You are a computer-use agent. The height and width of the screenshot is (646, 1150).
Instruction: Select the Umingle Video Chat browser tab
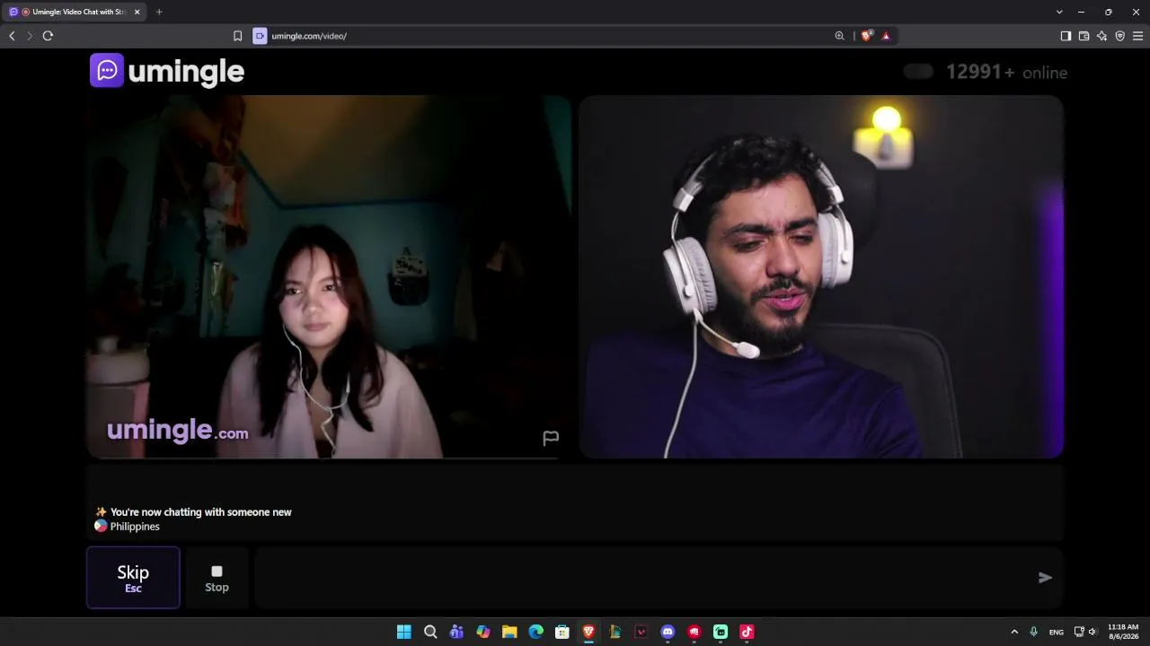click(75, 12)
